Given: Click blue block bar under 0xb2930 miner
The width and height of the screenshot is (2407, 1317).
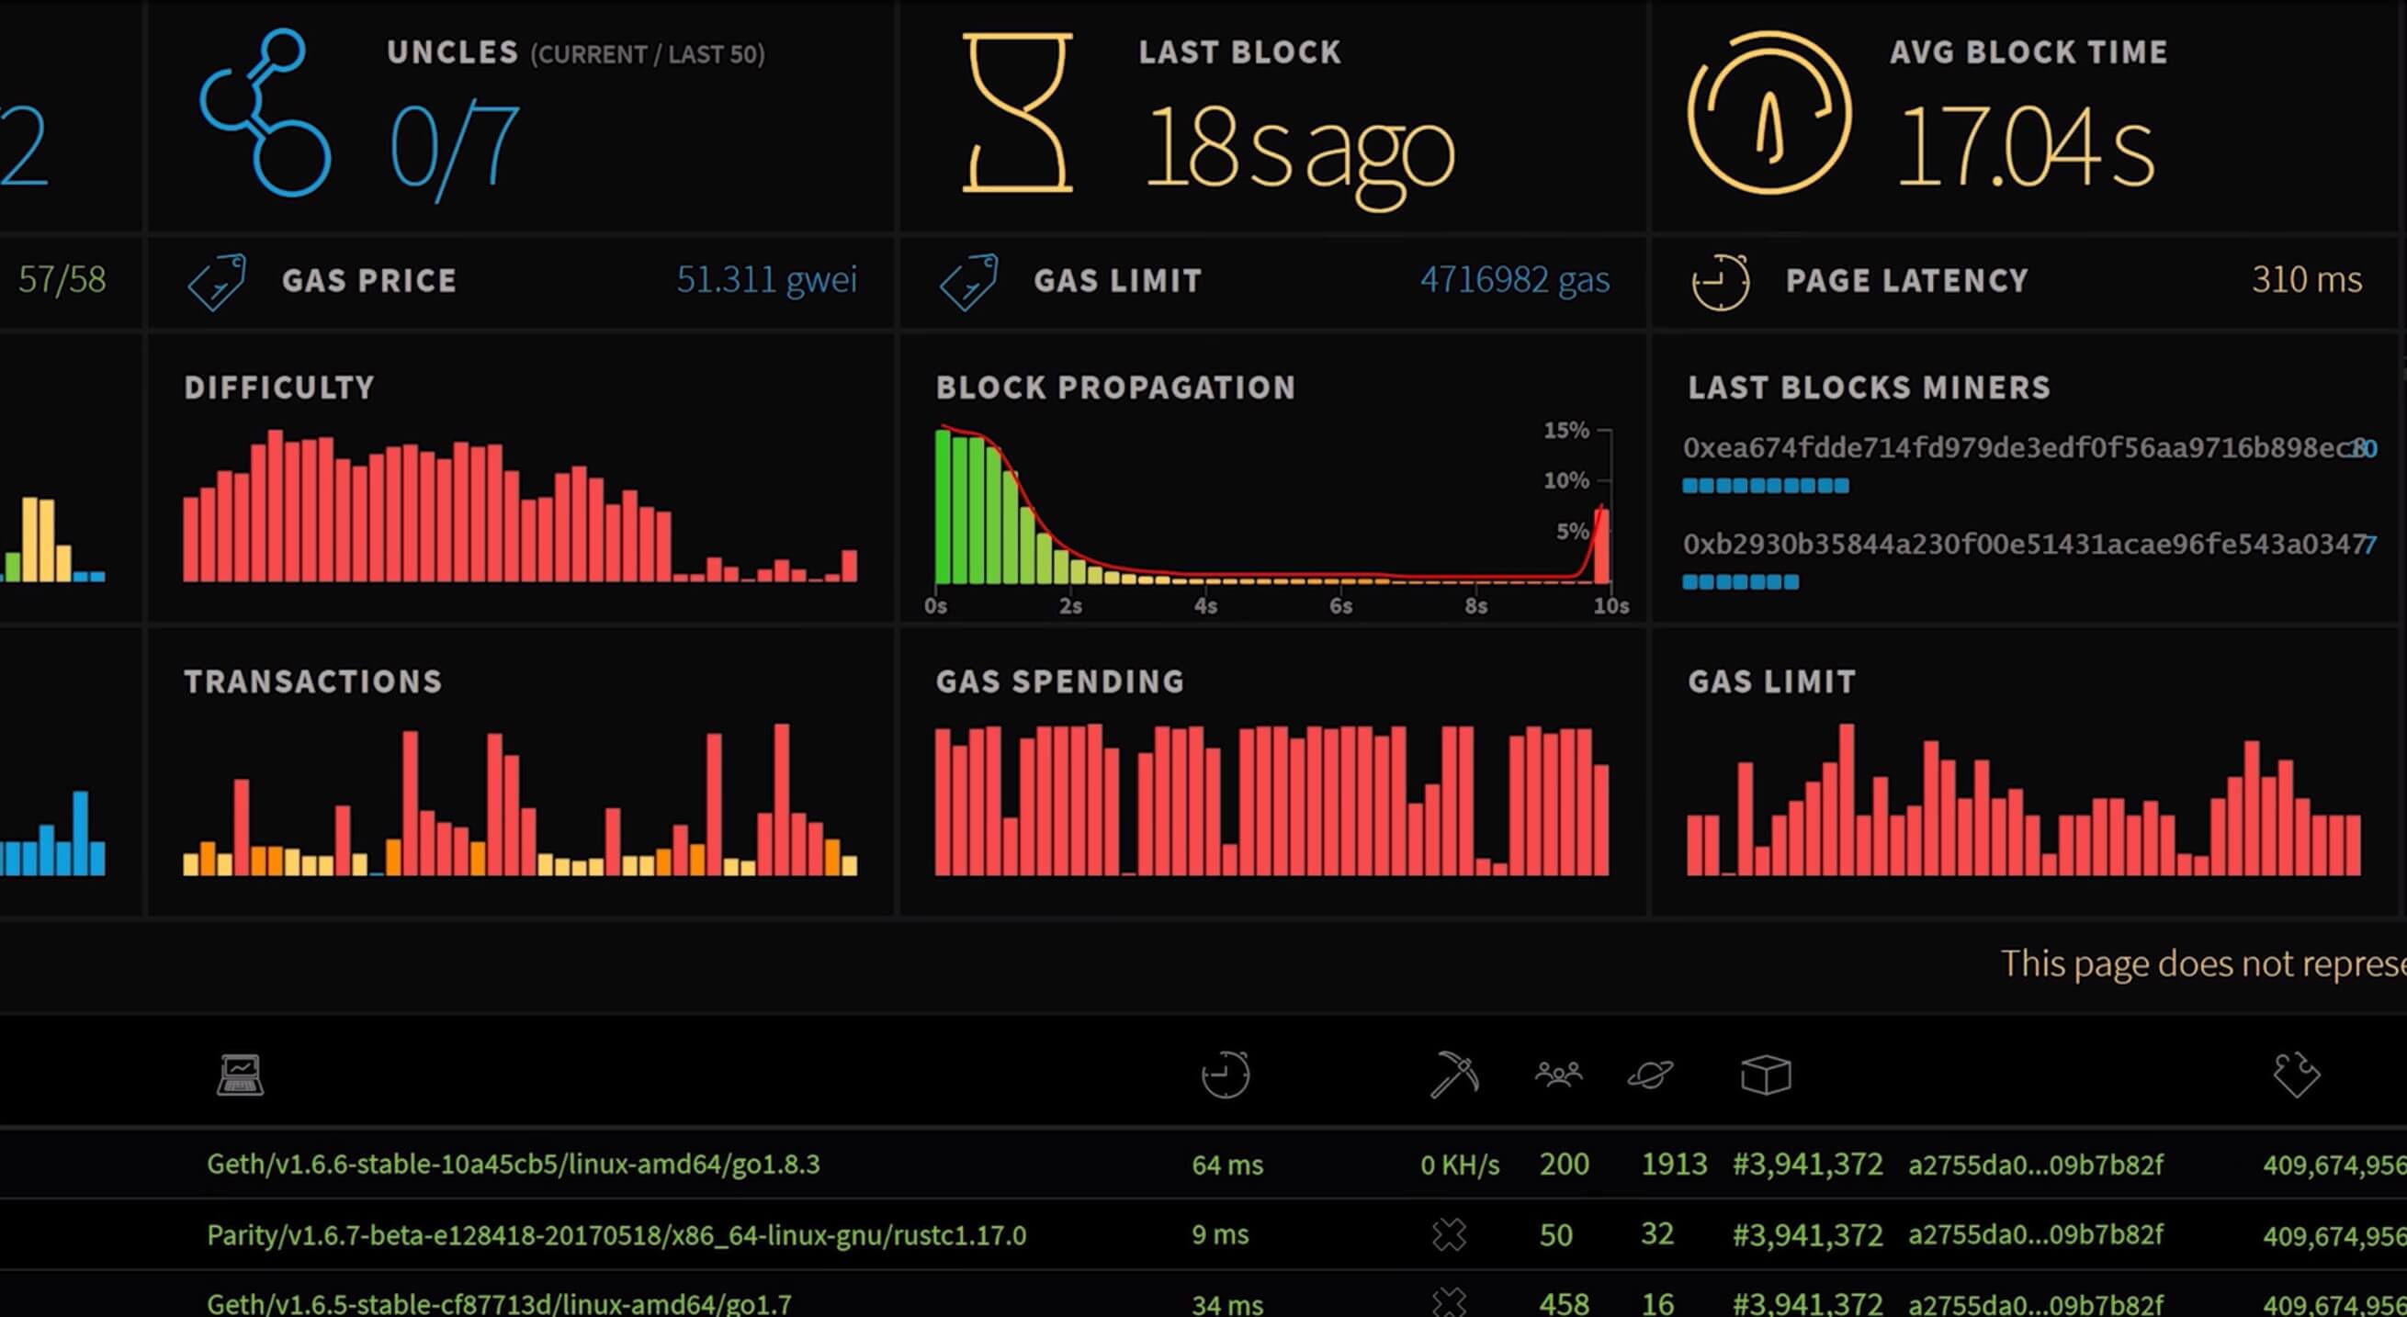Looking at the screenshot, I should [1741, 582].
